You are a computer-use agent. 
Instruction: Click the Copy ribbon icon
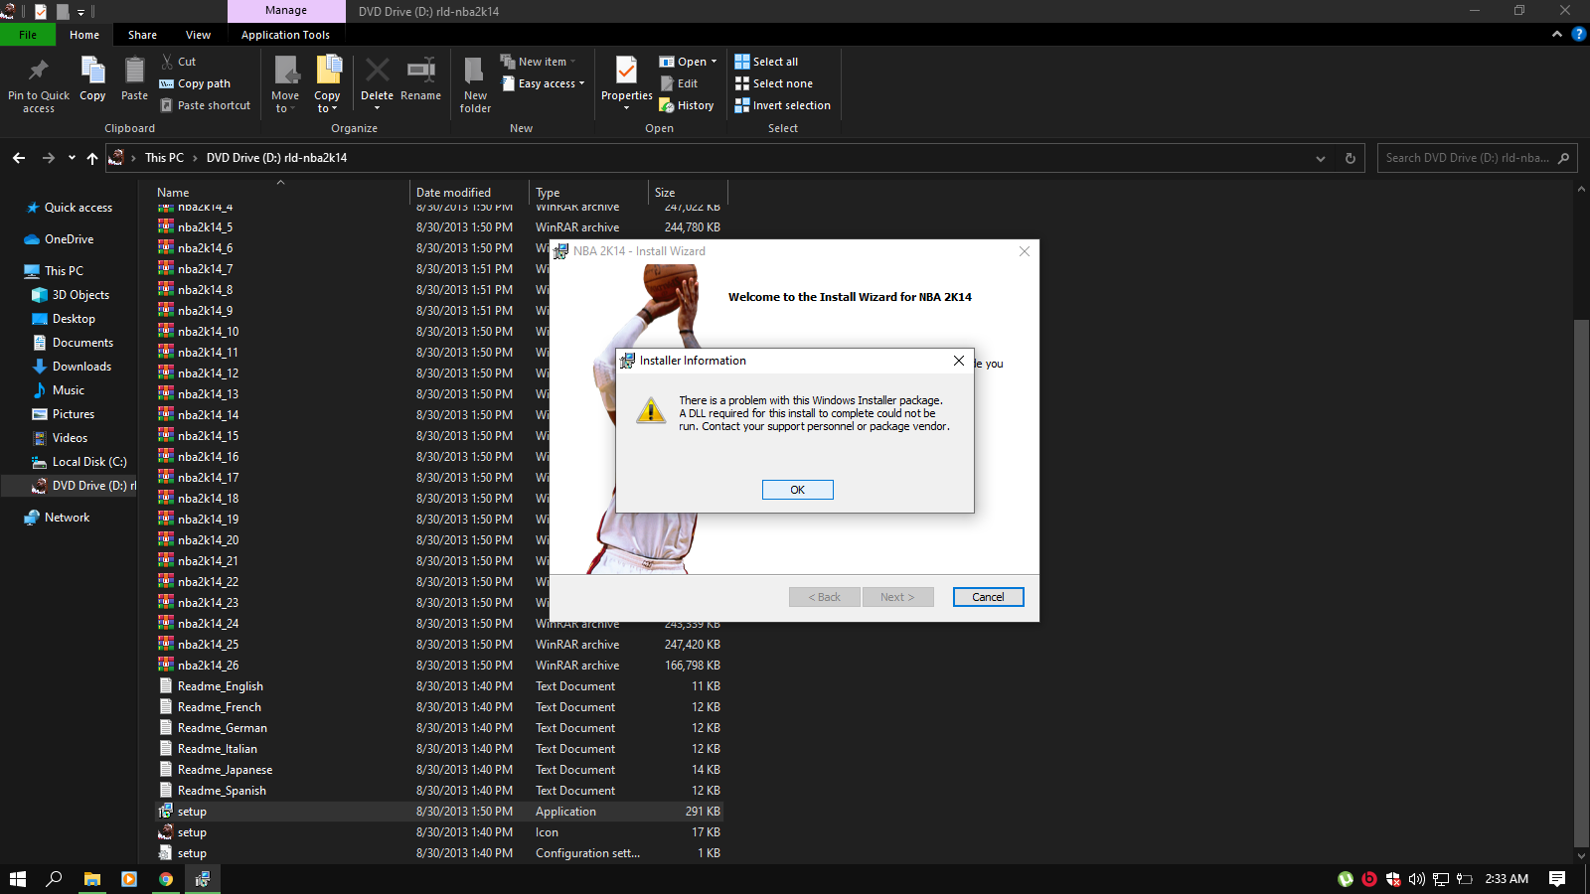(x=92, y=72)
